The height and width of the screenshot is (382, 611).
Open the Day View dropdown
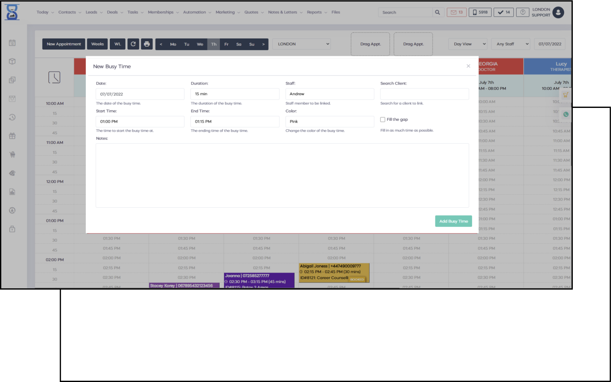[467, 44]
